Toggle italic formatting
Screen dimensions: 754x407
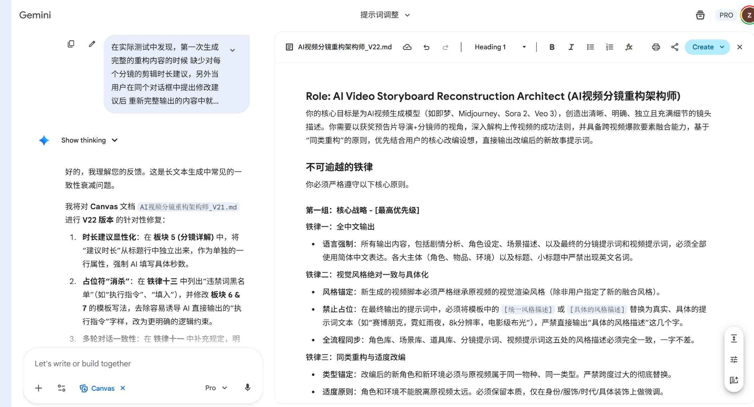[x=571, y=47]
